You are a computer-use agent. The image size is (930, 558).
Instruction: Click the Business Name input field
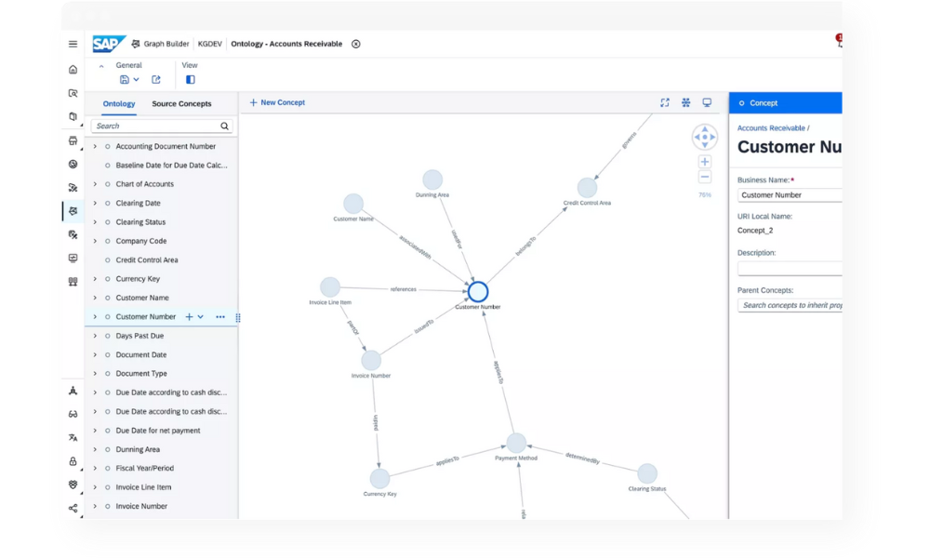pyautogui.click(x=790, y=195)
